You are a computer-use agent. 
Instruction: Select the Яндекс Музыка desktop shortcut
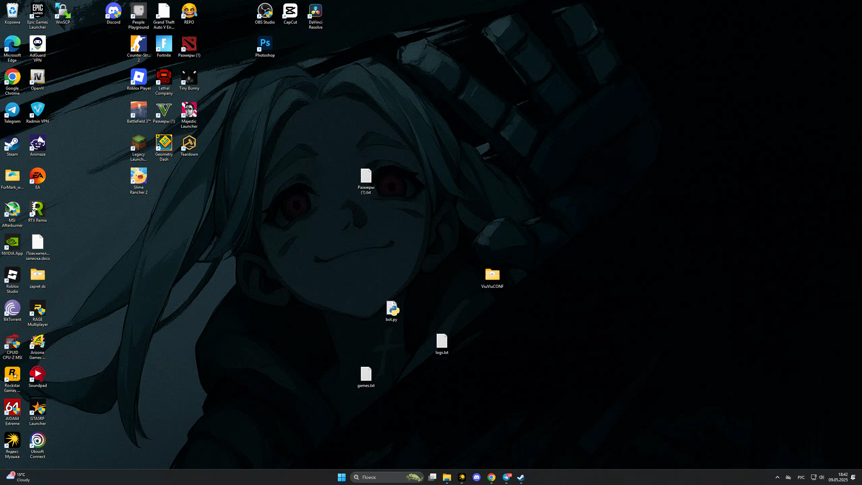click(x=12, y=445)
